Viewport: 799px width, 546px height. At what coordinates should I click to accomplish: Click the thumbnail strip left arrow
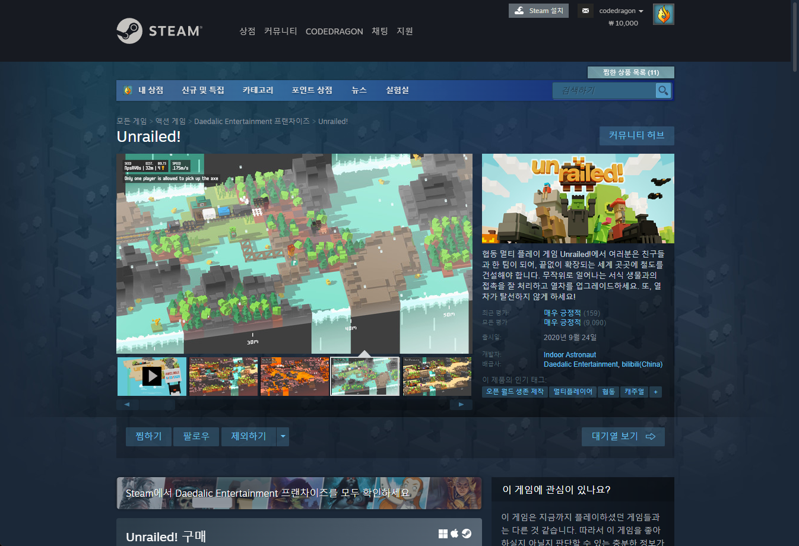[x=127, y=404]
